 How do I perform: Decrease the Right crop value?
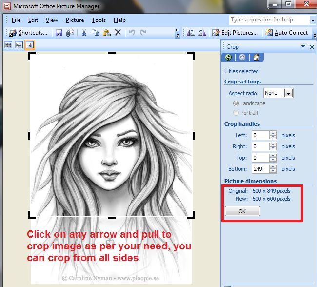point(273,148)
